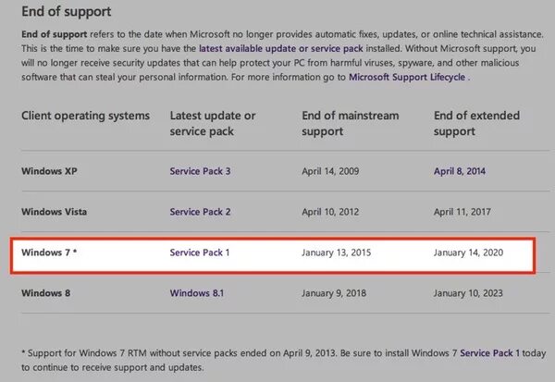The image size is (555, 382).
Task: Click the Windows 8 row label
Action: click(x=45, y=292)
